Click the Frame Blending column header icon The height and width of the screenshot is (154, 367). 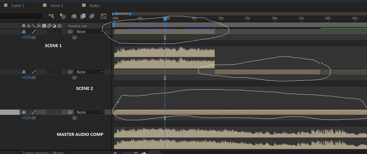point(44,26)
